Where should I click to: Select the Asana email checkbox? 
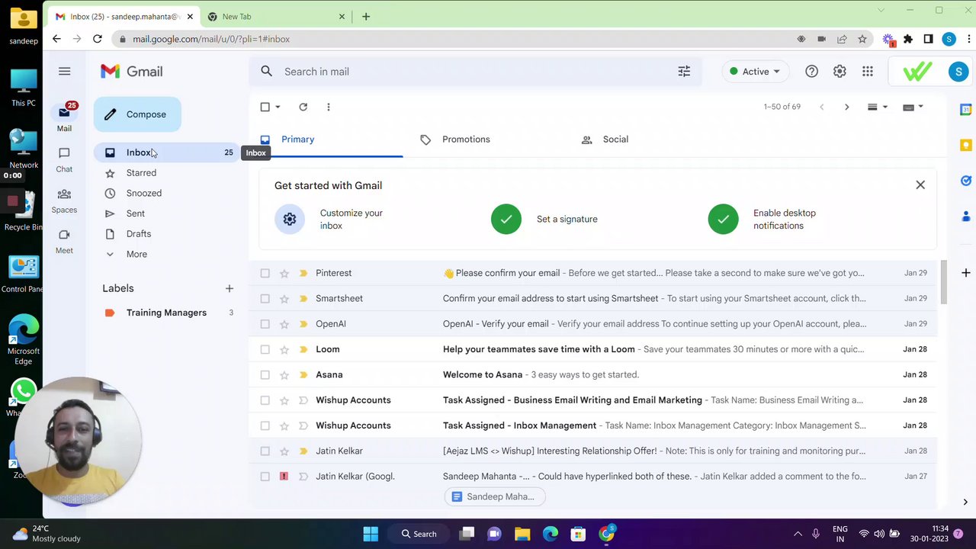(x=265, y=375)
